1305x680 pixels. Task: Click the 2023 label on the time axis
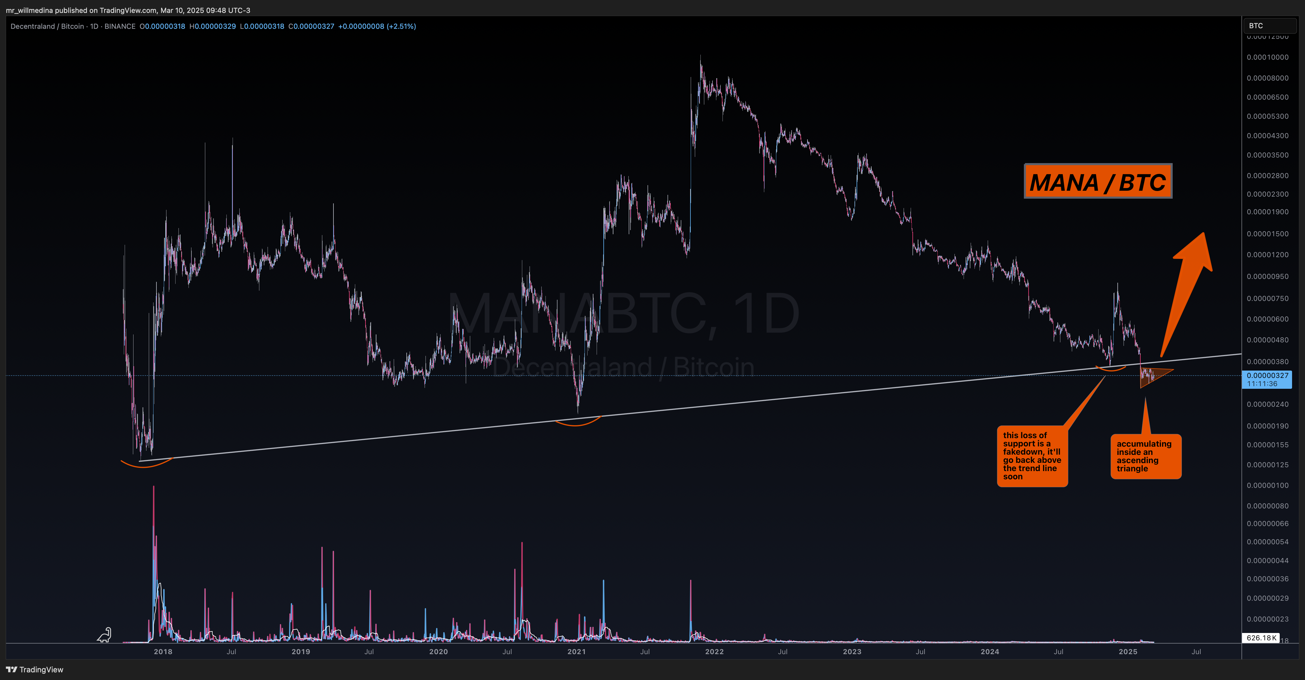(x=852, y=652)
